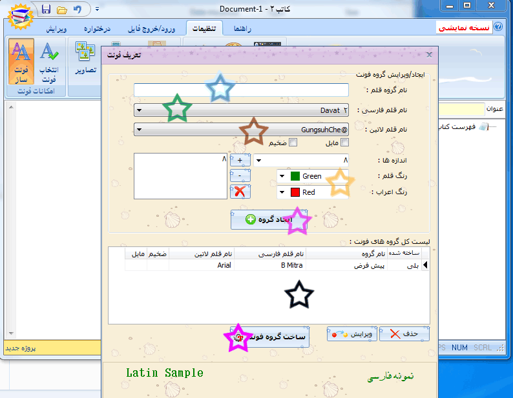
Task: Click the B Mitra cell in table
Action: 270,265
